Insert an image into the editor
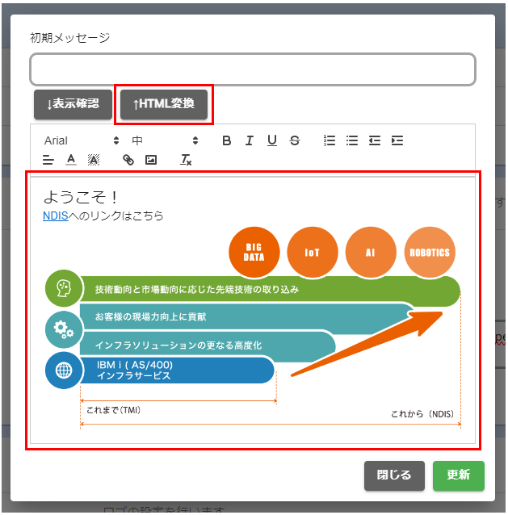This screenshot has width=508, height=515. click(151, 160)
